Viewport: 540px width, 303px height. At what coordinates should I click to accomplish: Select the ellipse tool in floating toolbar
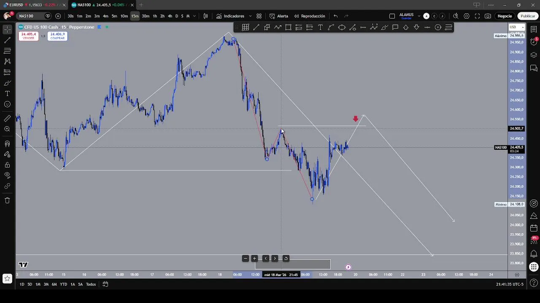(342, 27)
